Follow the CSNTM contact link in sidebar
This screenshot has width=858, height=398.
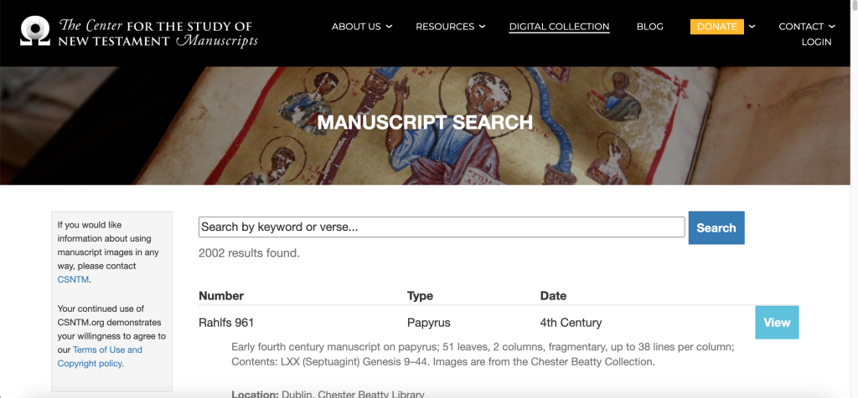73,279
